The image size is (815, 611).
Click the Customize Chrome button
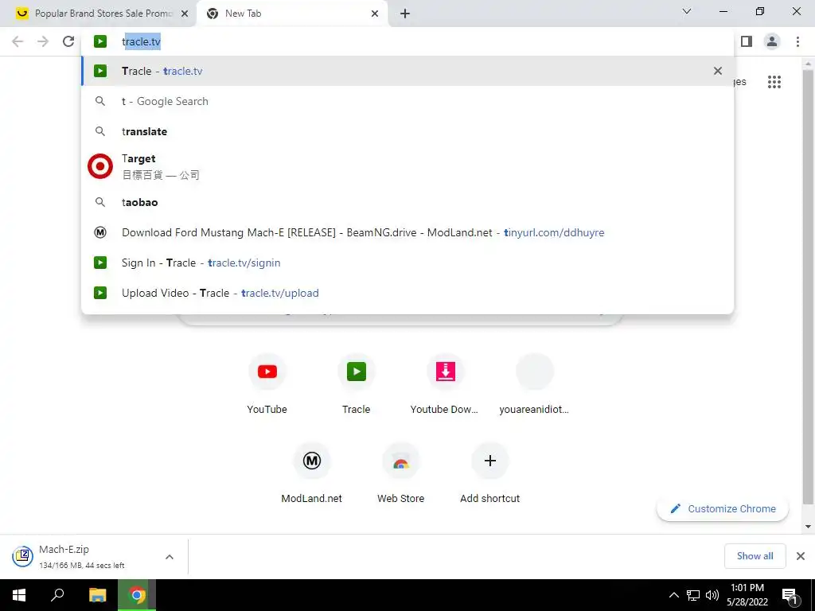(723, 508)
